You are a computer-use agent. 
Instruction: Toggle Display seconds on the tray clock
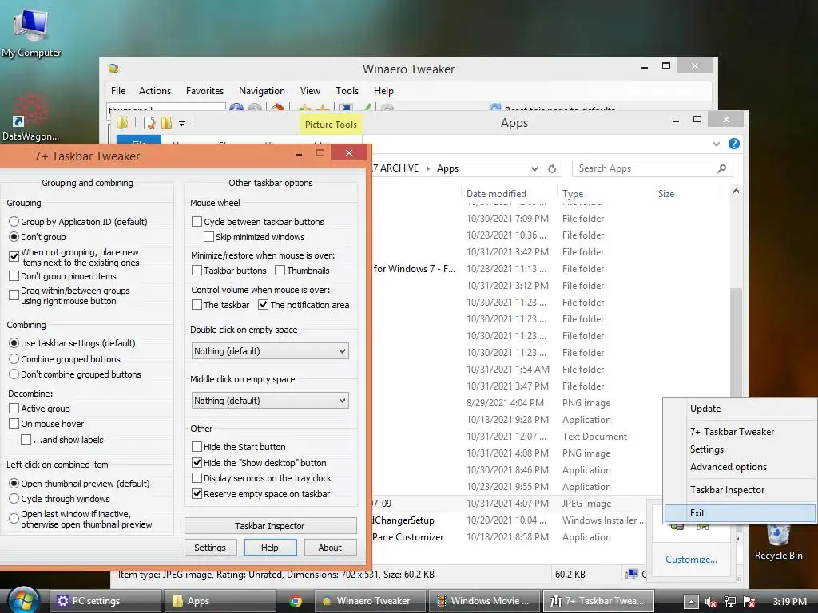[197, 478]
